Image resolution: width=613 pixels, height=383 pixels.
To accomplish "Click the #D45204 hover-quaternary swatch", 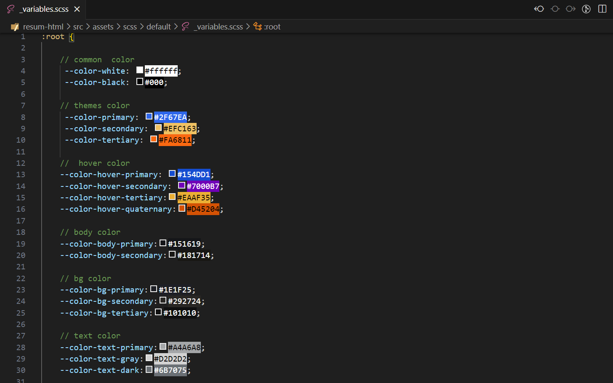I will (182, 208).
